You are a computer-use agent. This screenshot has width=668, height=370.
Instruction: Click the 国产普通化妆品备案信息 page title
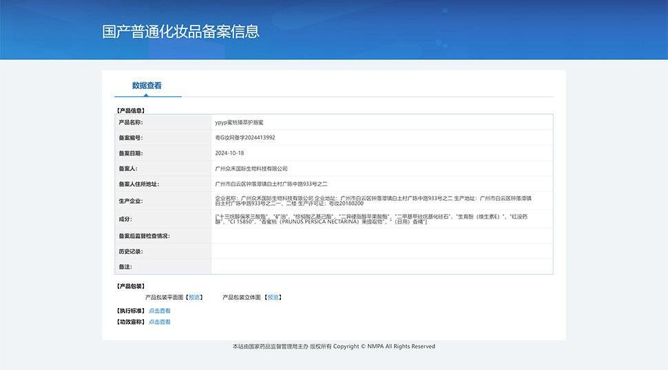pyautogui.click(x=180, y=32)
